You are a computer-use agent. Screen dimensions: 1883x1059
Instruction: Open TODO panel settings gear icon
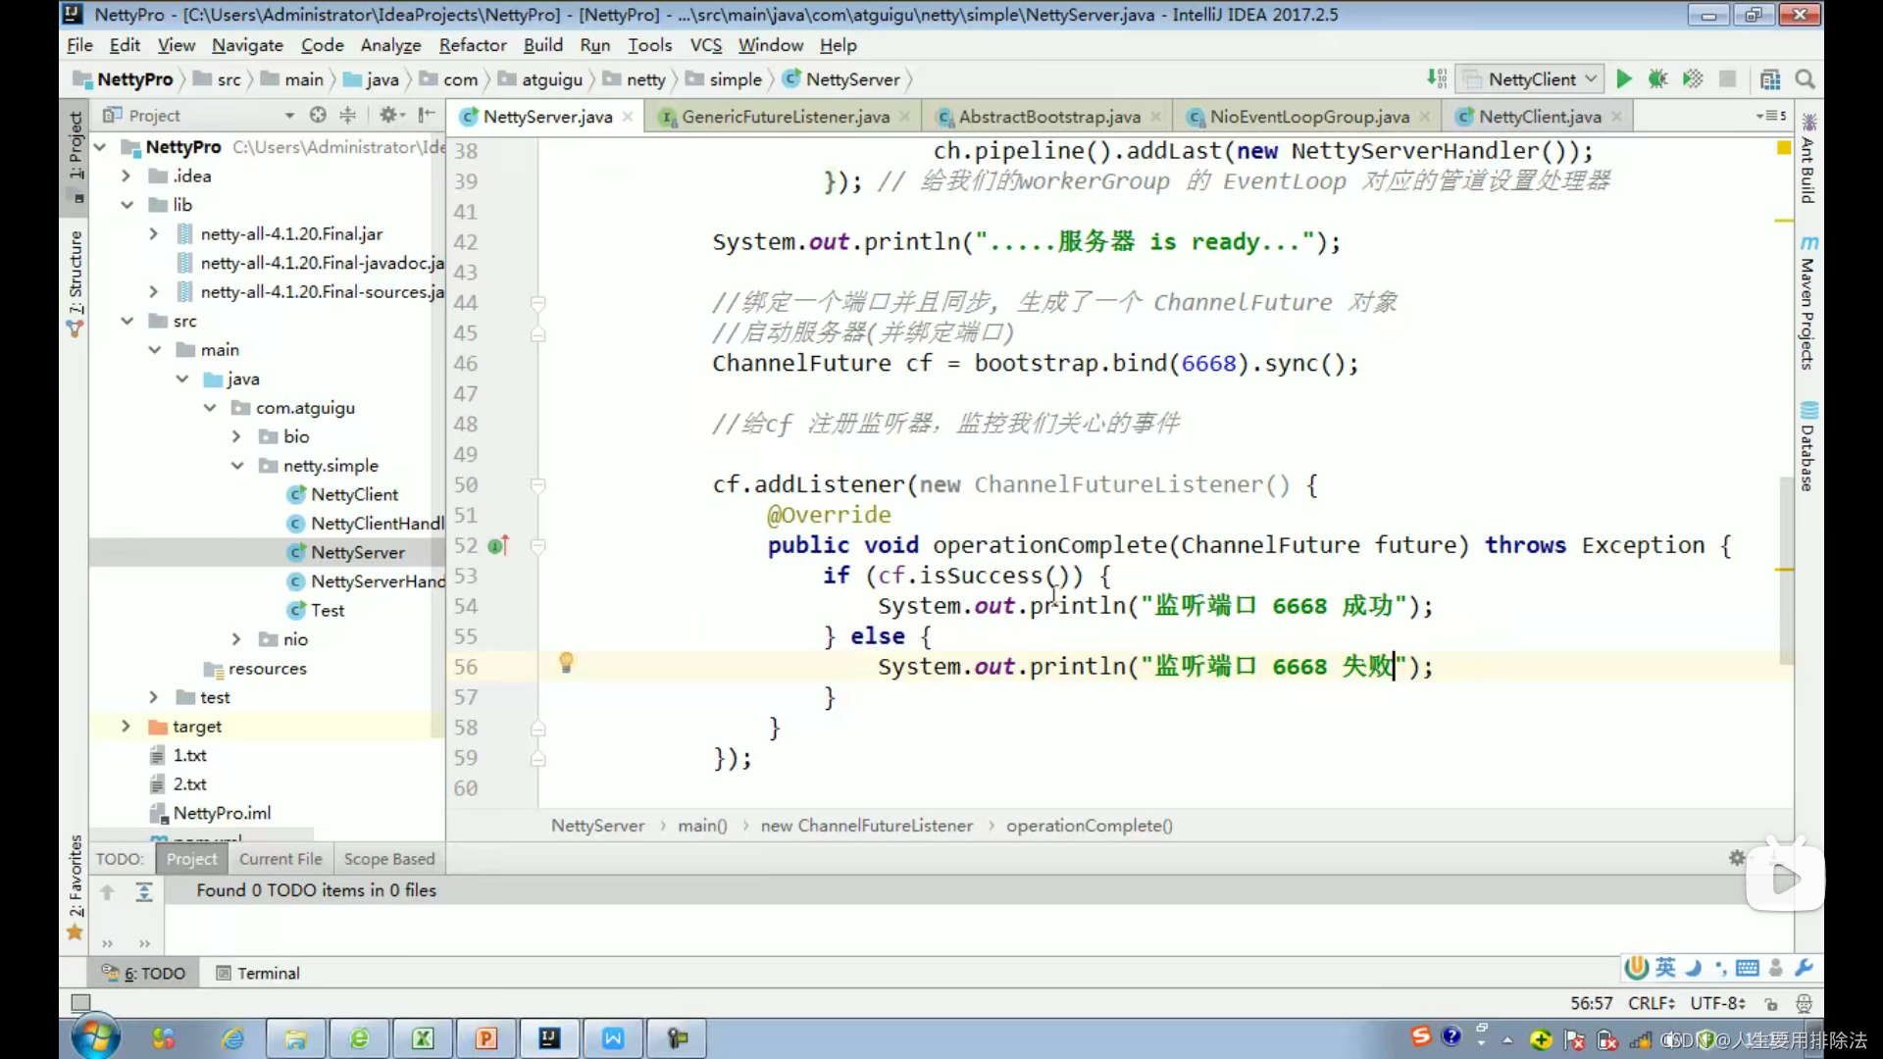pyautogui.click(x=1737, y=858)
